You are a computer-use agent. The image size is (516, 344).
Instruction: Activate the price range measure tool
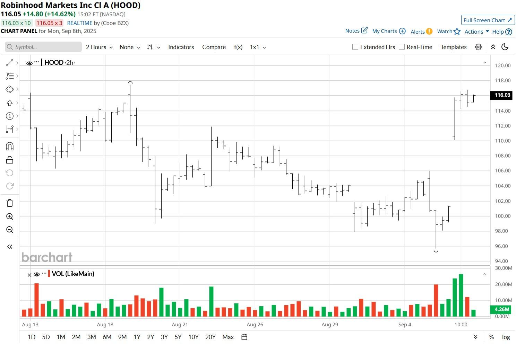tap(10, 129)
